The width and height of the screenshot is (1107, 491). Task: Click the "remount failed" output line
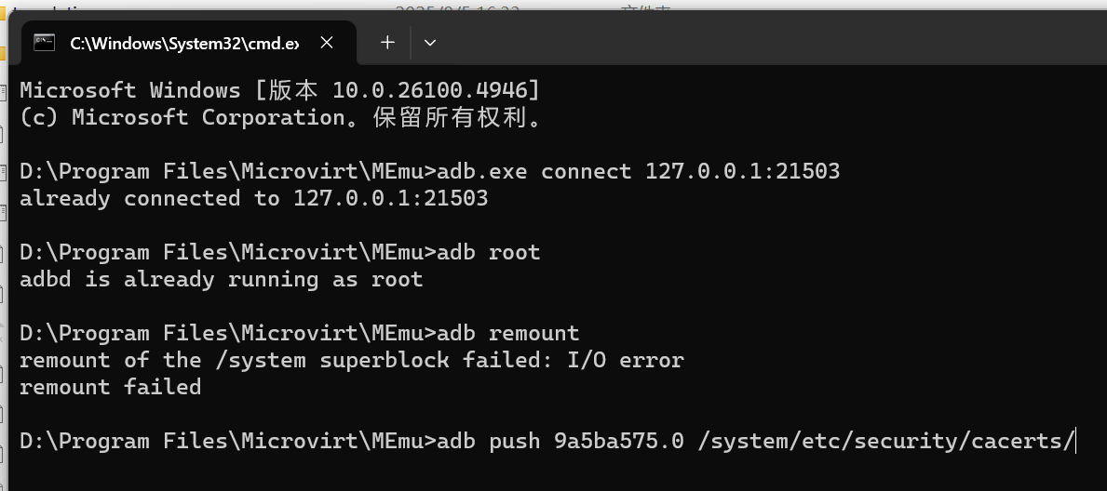pos(110,387)
